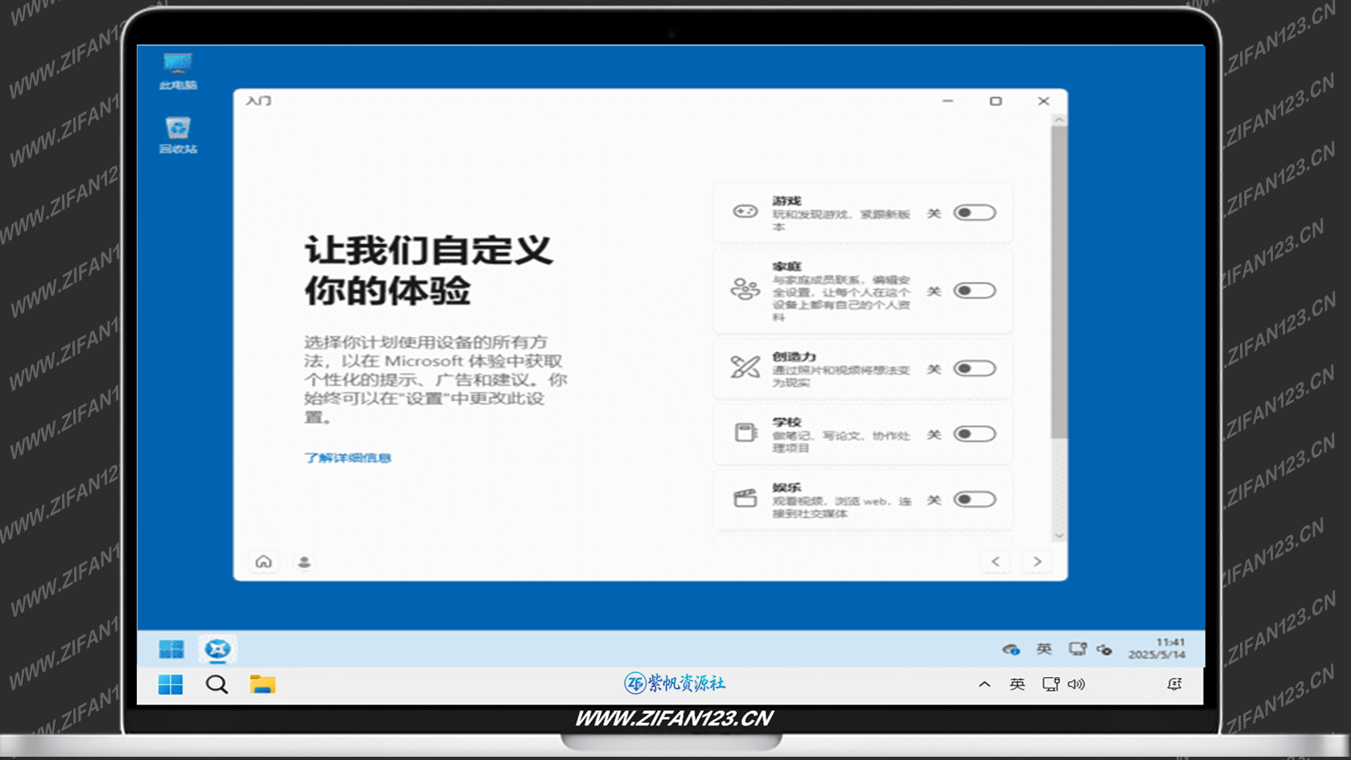The width and height of the screenshot is (1351, 760).
Task: Click the 学校 card title text
Action: pos(786,421)
